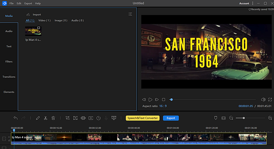Open the Filters sidebar tab

9,61
